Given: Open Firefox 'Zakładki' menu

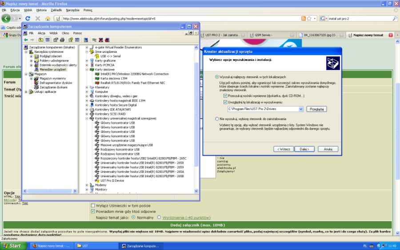Looking at the screenshot, I should click(x=56, y=10).
